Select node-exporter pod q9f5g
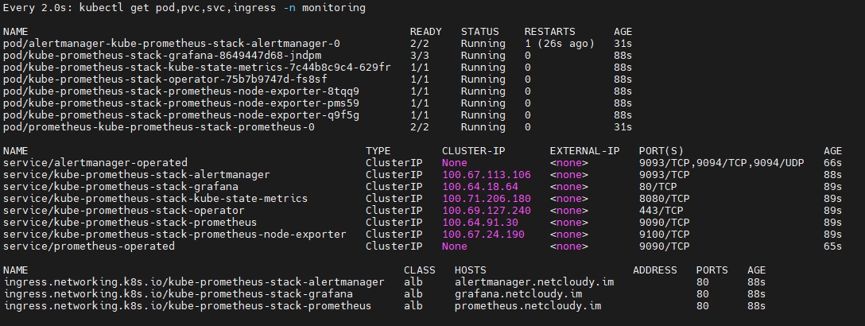This screenshot has height=326, width=865. pos(181,115)
